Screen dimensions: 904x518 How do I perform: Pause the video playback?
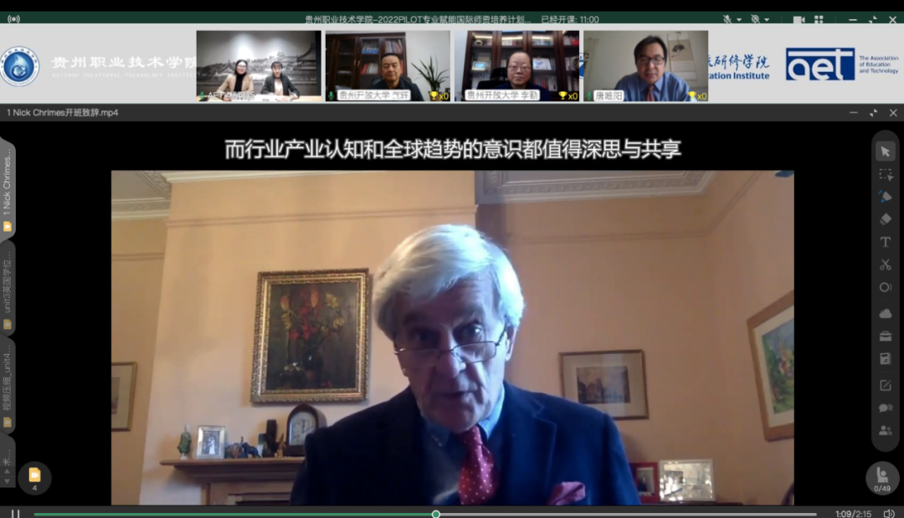(15, 514)
